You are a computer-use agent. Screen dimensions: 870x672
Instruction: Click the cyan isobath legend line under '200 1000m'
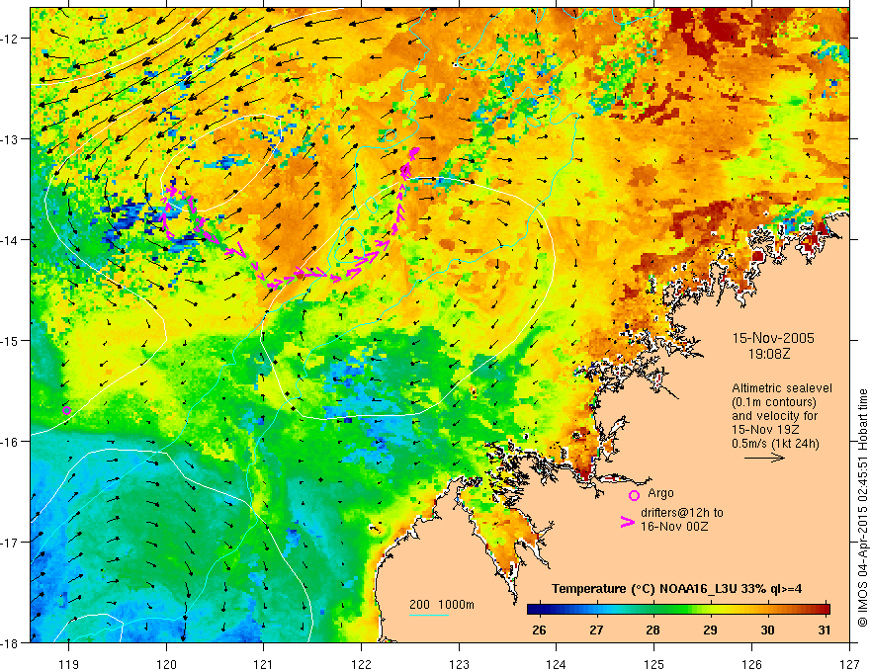point(429,615)
